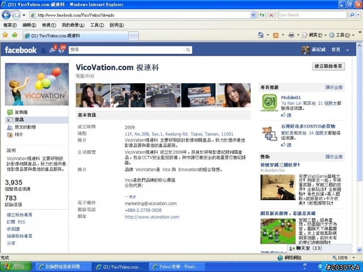The image size is (363, 272).
Task: Click the Print icon in command bar
Action: pos(291,35)
